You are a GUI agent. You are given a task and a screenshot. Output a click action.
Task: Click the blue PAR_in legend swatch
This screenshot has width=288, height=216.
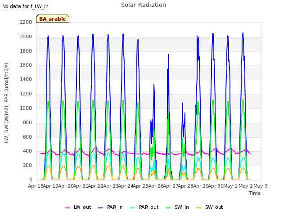(101, 208)
